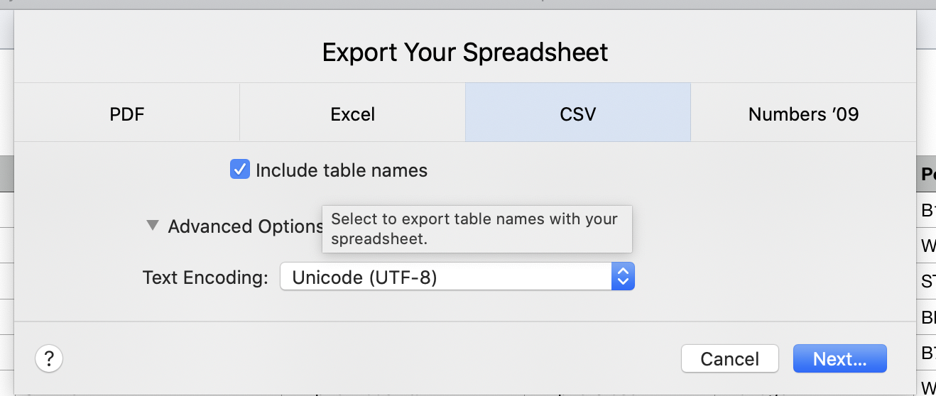Switch to the Excel export tab

(x=353, y=114)
